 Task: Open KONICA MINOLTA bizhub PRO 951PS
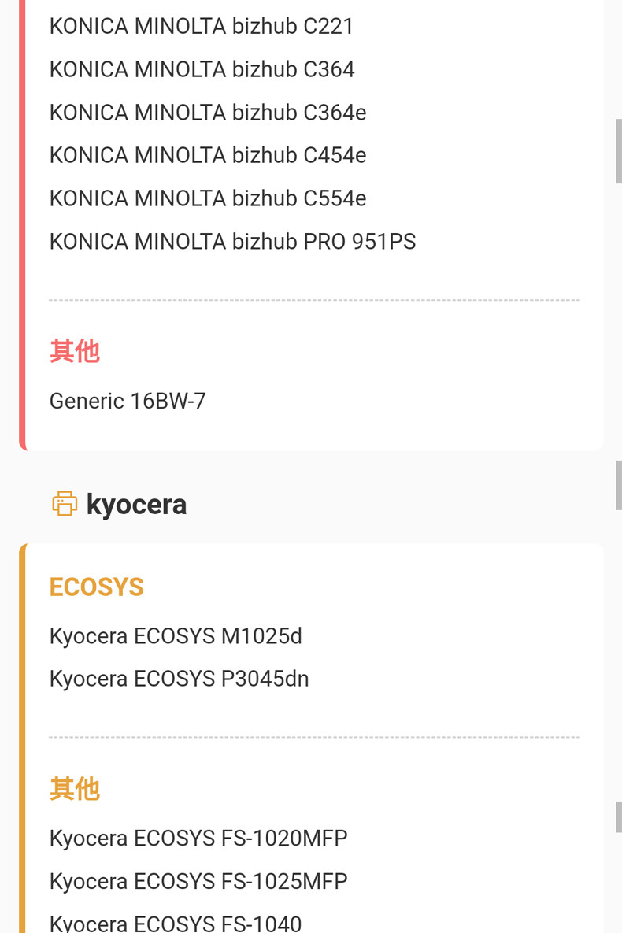(232, 241)
